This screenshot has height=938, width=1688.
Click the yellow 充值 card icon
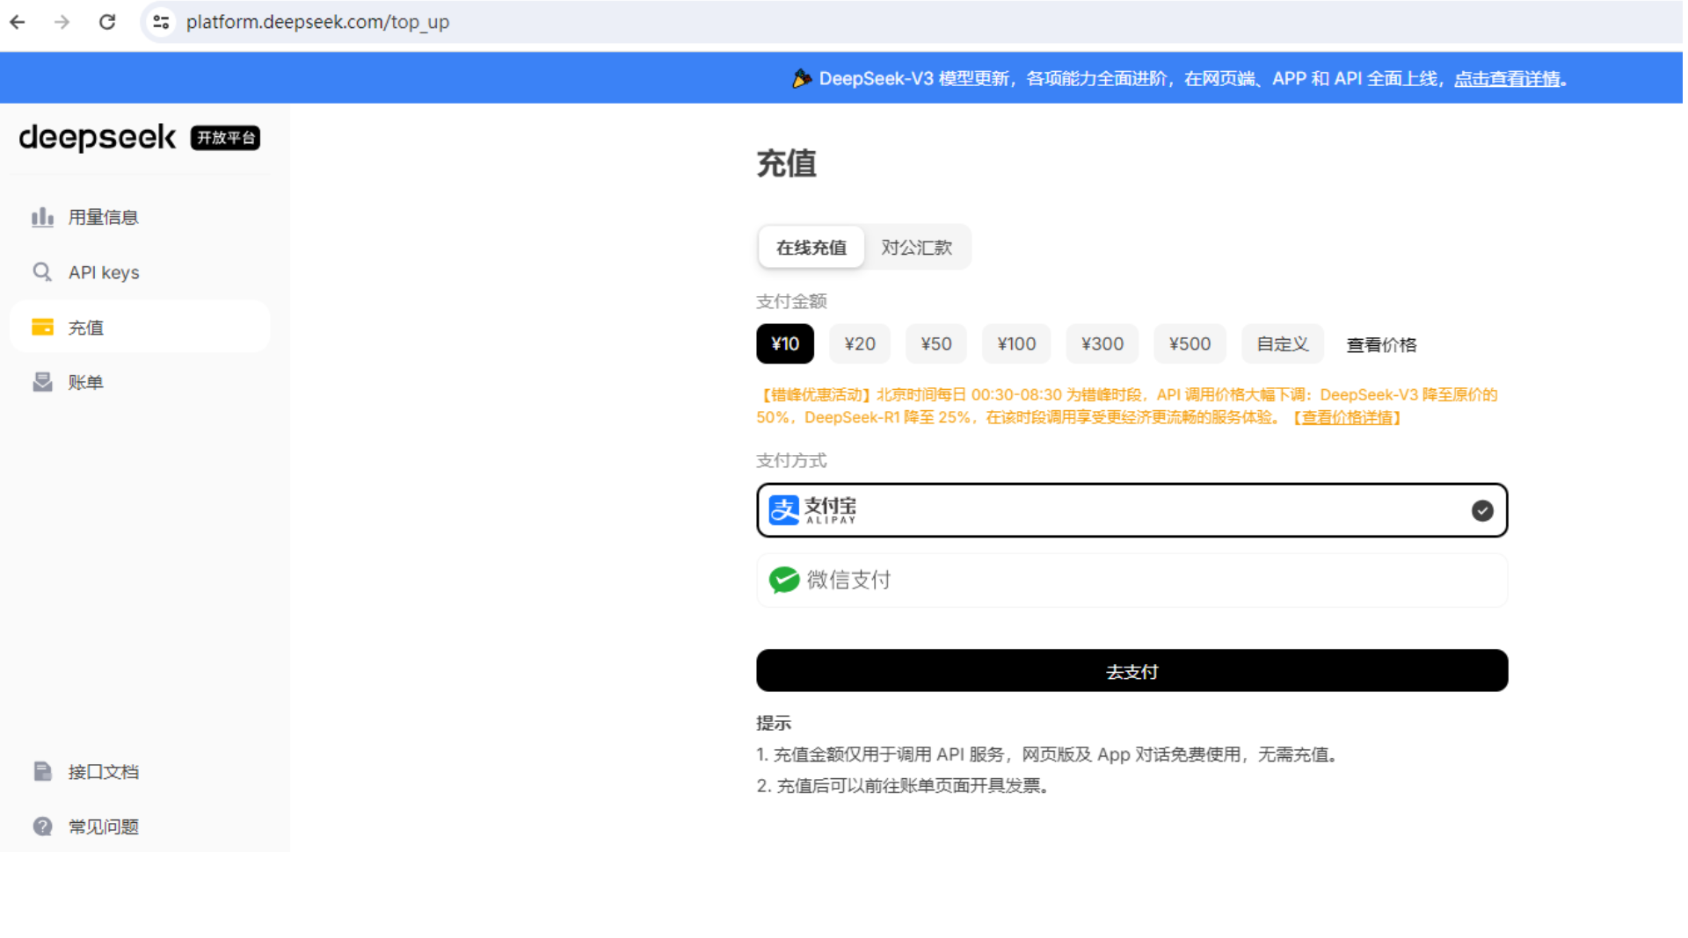click(x=42, y=327)
